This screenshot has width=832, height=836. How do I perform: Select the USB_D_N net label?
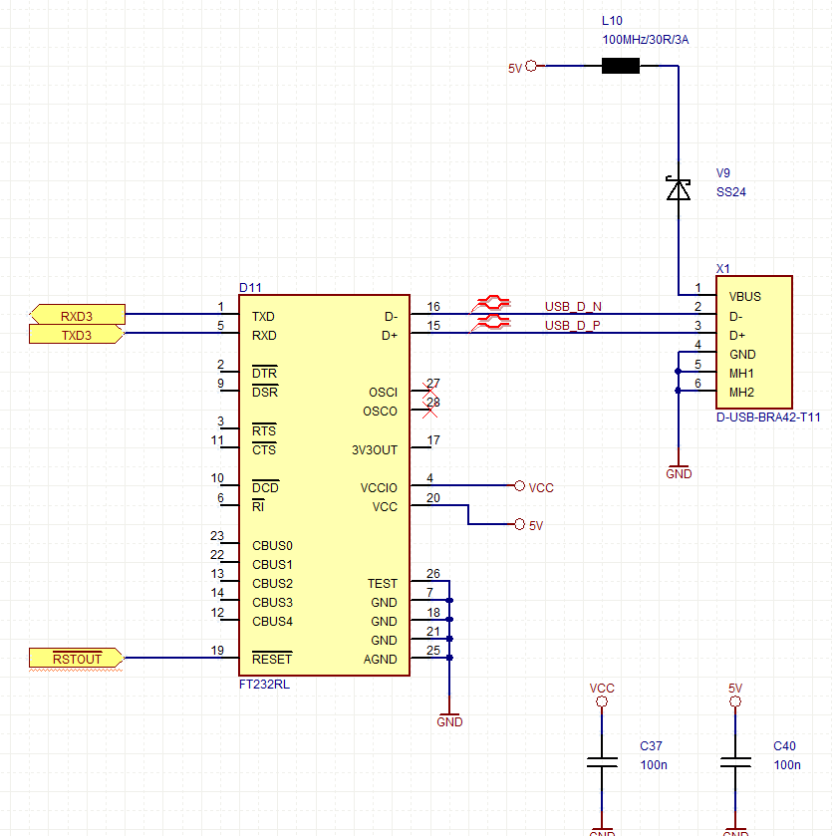coord(573,307)
